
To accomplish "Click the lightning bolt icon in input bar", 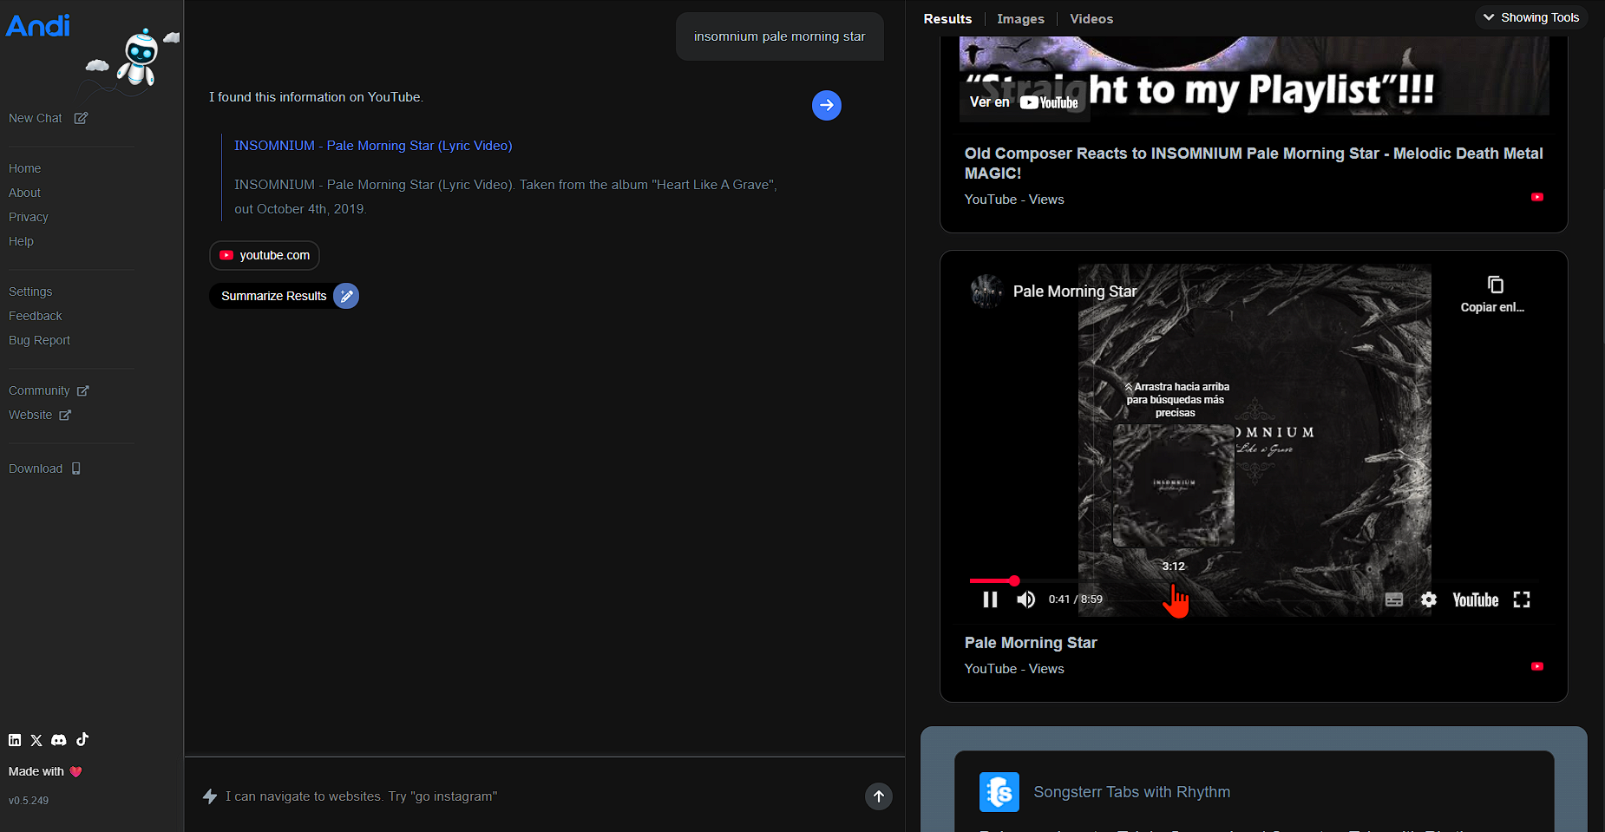I will coord(210,796).
